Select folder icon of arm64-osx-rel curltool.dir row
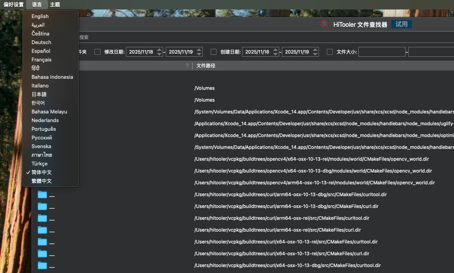The width and height of the screenshot is (454, 273). pos(42,218)
